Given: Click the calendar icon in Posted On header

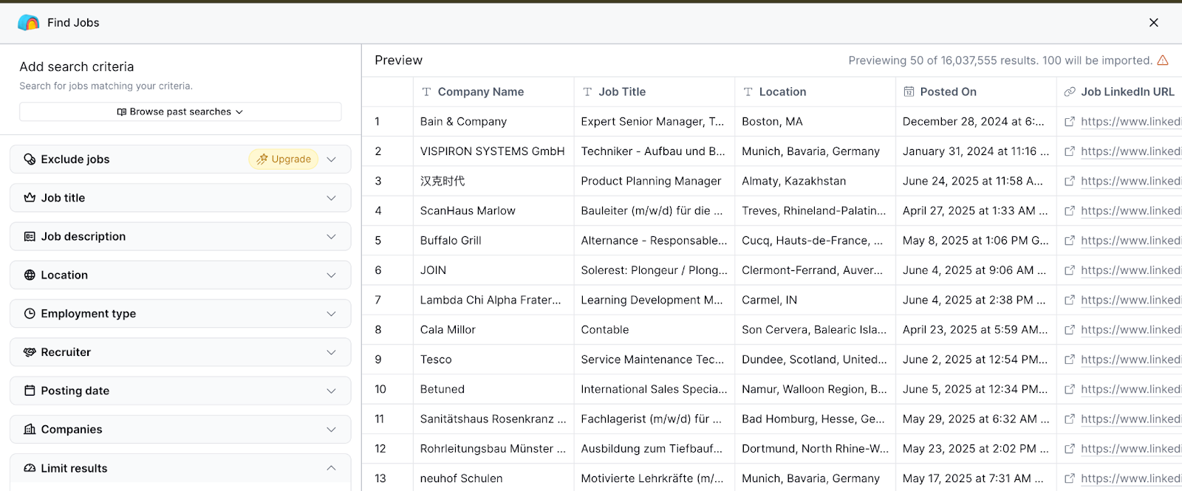Looking at the screenshot, I should (x=909, y=92).
